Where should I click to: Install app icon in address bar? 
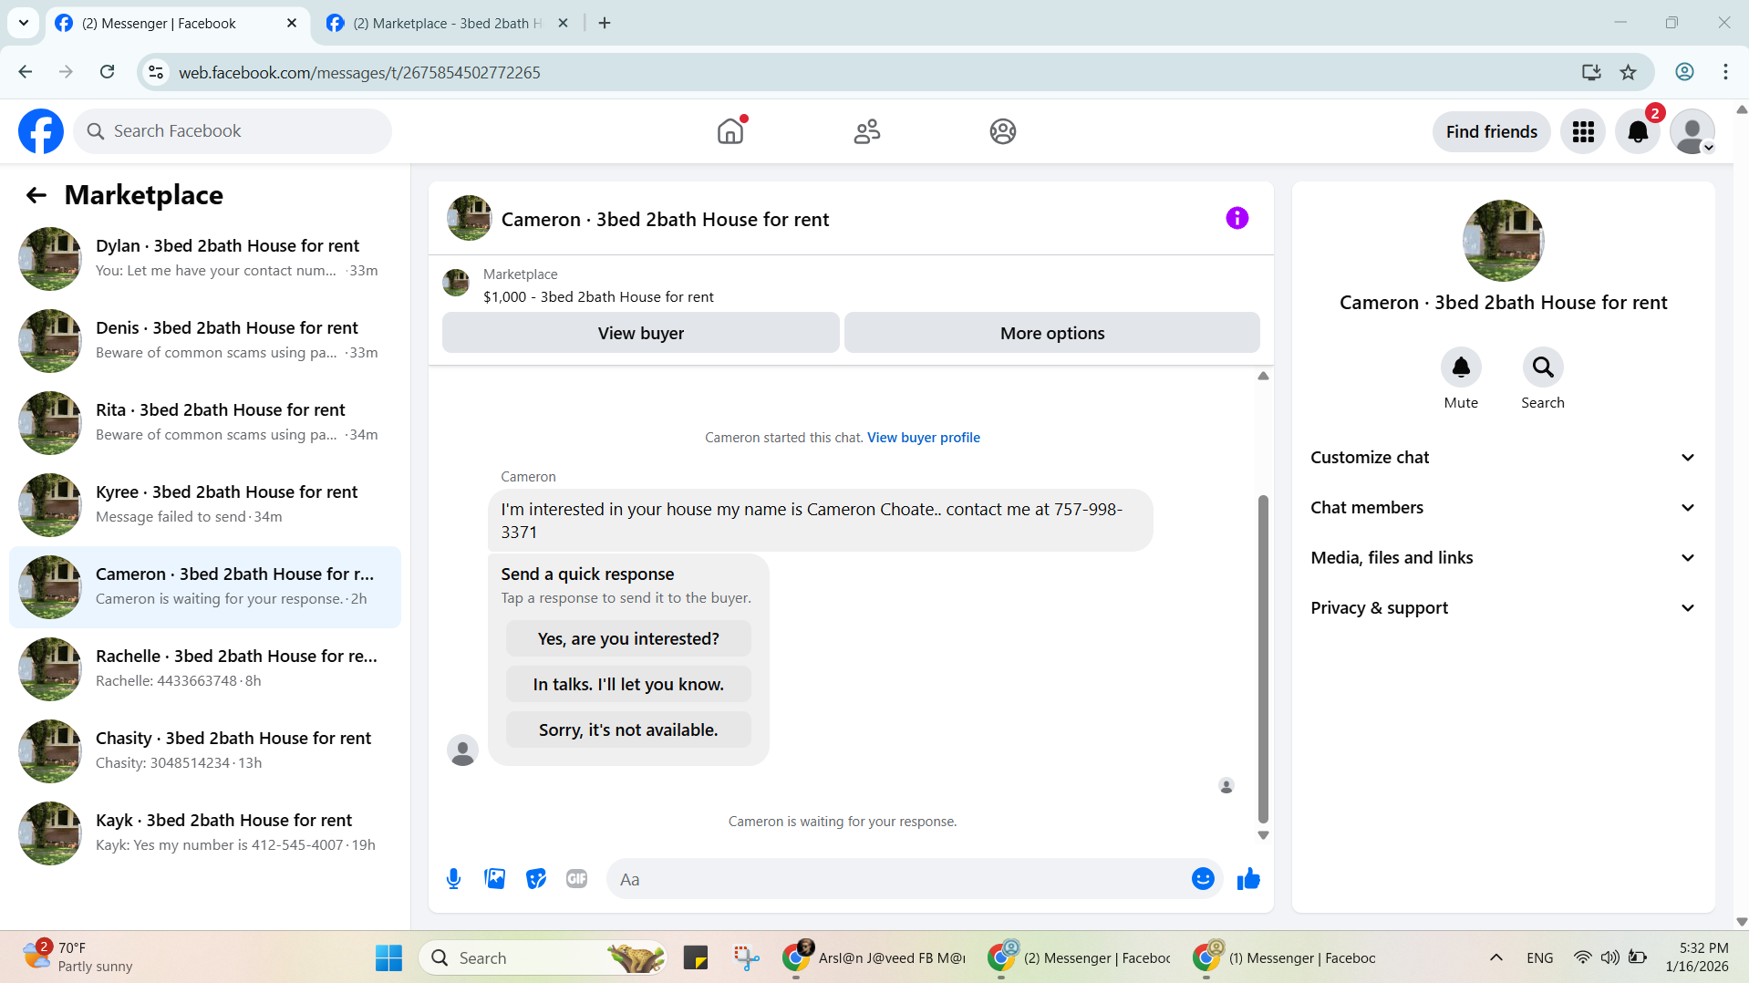(x=1591, y=72)
